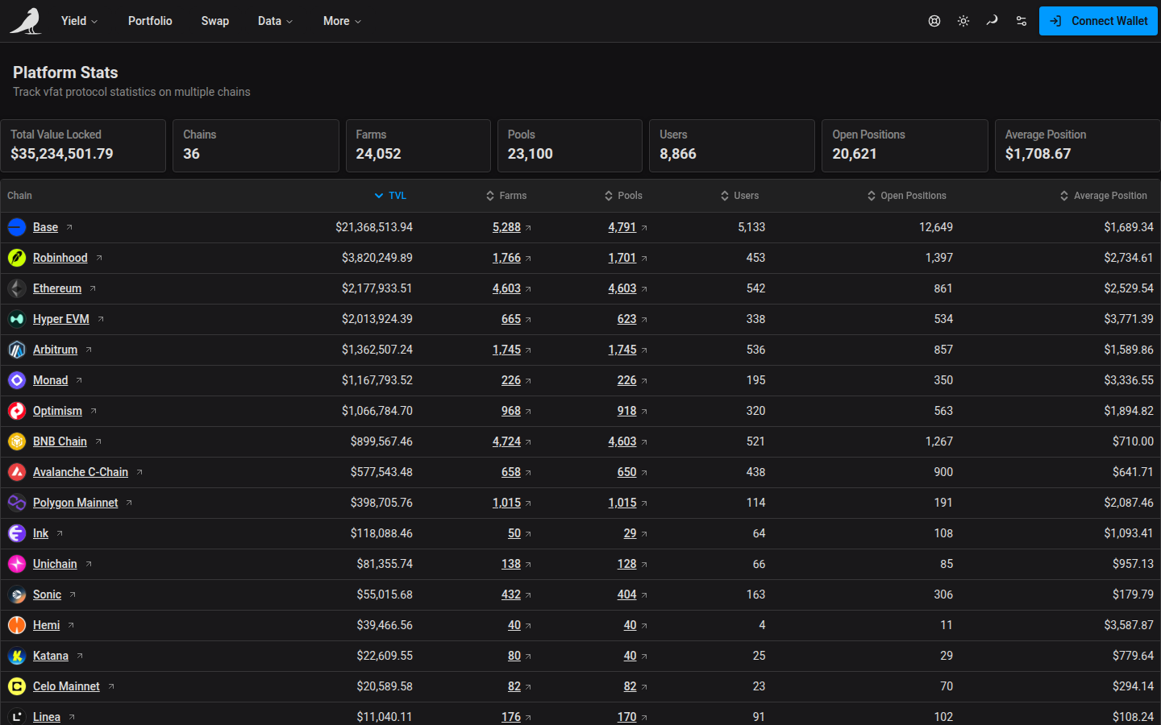Viewport: 1161px width, 725px height.
Task: Click the vfat bird logo
Action: click(x=26, y=21)
